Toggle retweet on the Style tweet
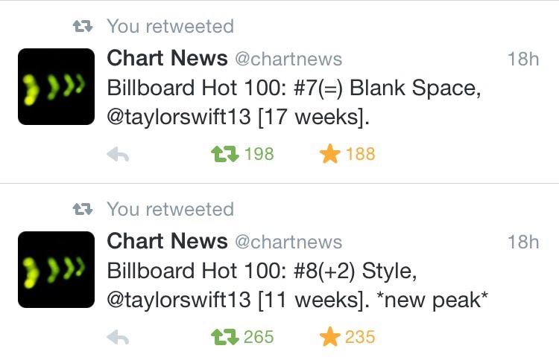This screenshot has height=363, width=559. tap(224, 337)
